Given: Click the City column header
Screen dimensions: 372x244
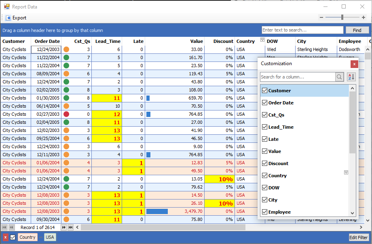Looking at the screenshot, I should [x=316, y=41].
